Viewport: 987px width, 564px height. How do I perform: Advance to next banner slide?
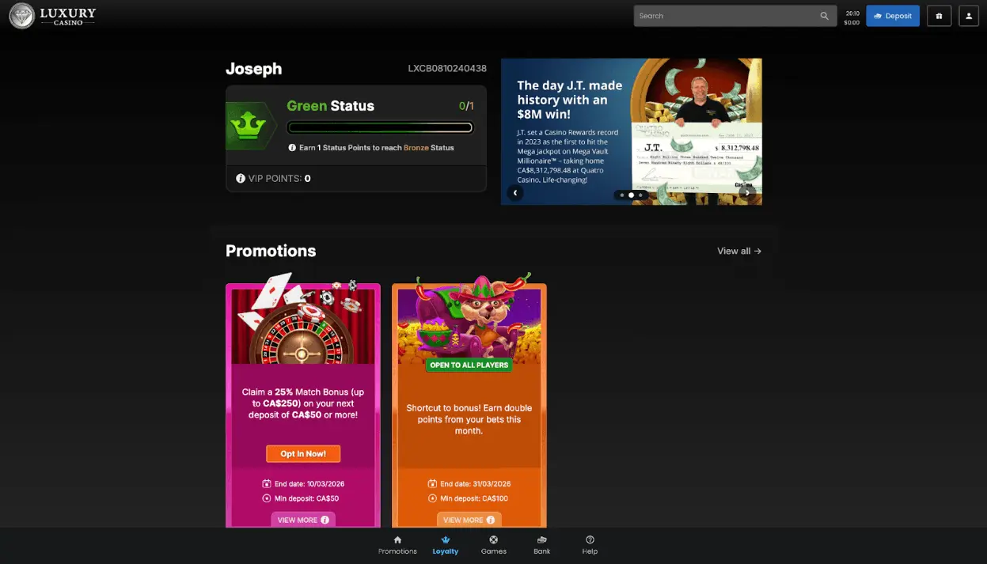click(746, 193)
